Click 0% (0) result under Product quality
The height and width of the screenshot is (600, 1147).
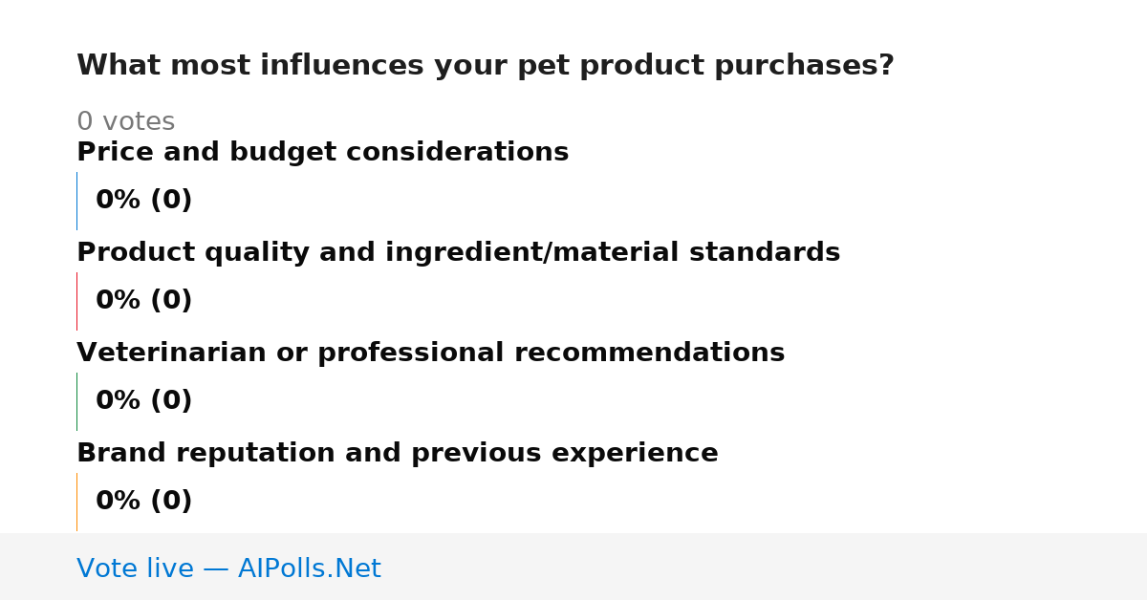click(143, 301)
